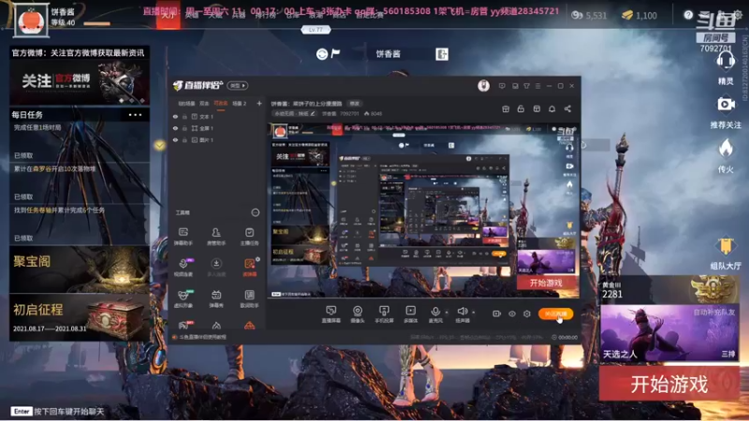Switch to the first scene tab

pyautogui.click(x=186, y=103)
